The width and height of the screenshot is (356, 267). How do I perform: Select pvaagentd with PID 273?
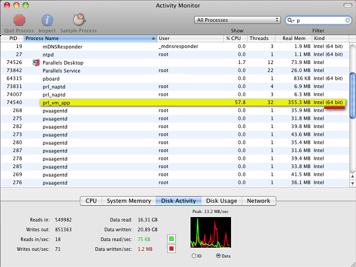174,135
